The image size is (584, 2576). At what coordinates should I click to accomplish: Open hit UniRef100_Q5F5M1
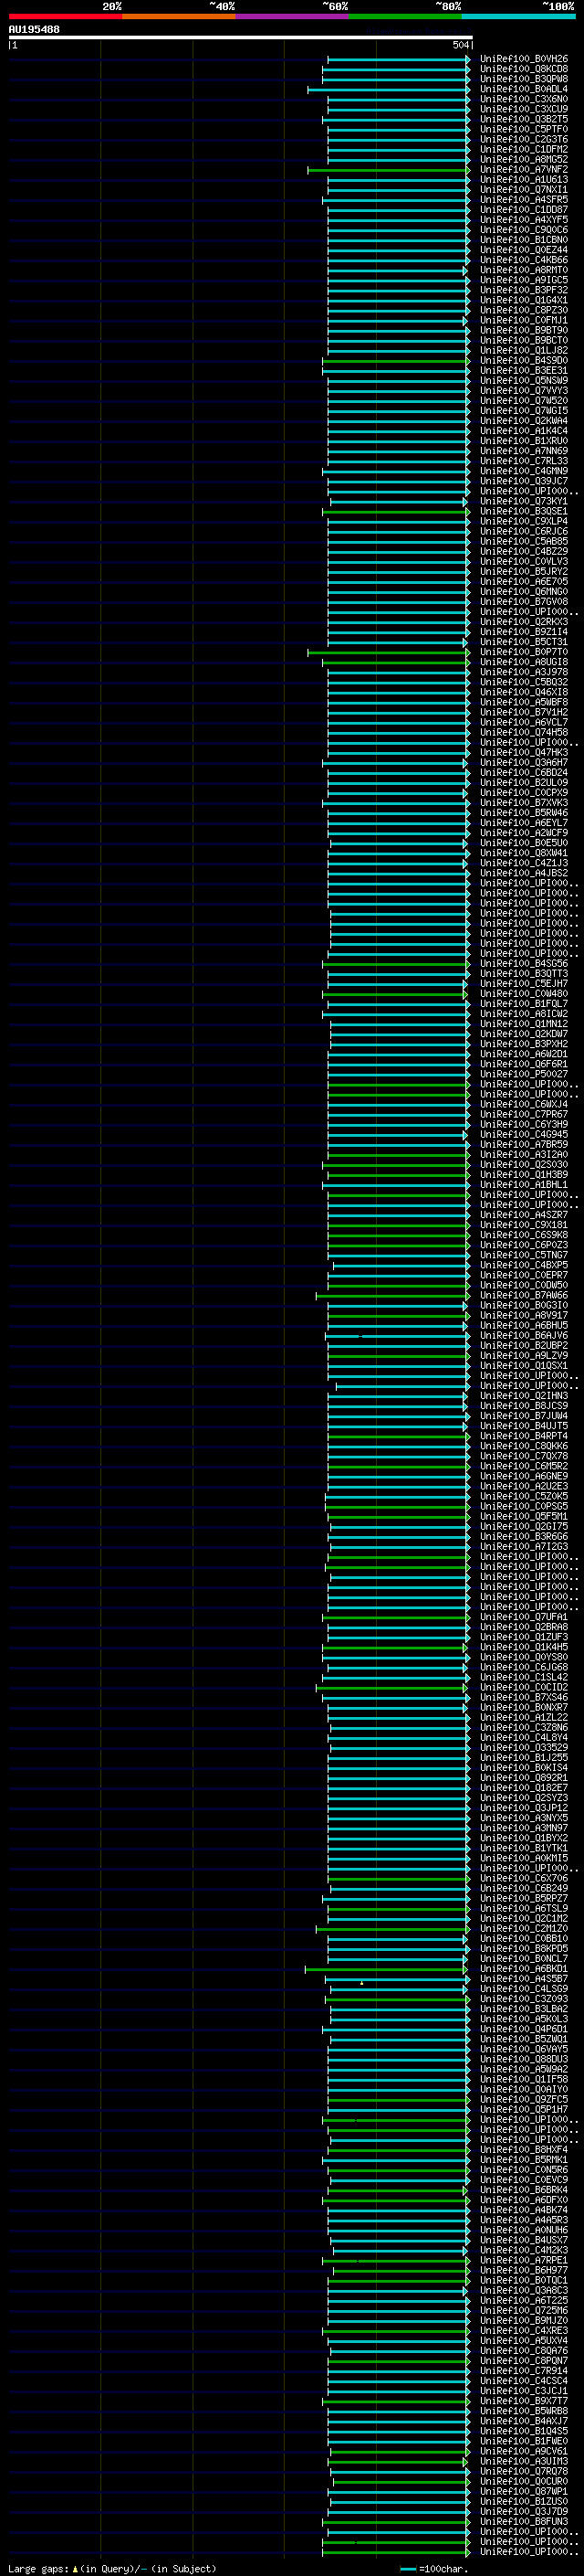click(x=523, y=1517)
